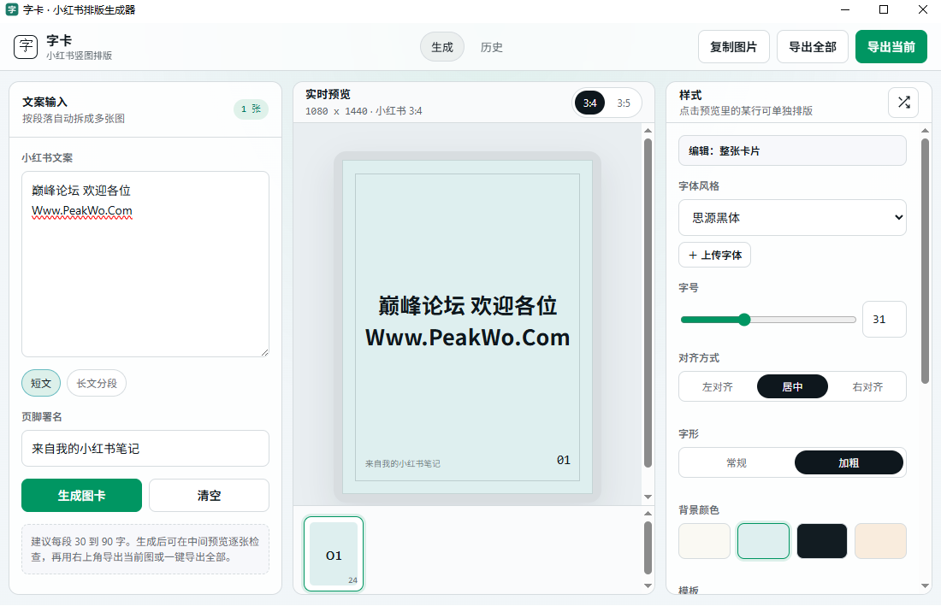Click the preview scrollbar down arrow
941x606 pixels.
pyautogui.click(x=648, y=497)
